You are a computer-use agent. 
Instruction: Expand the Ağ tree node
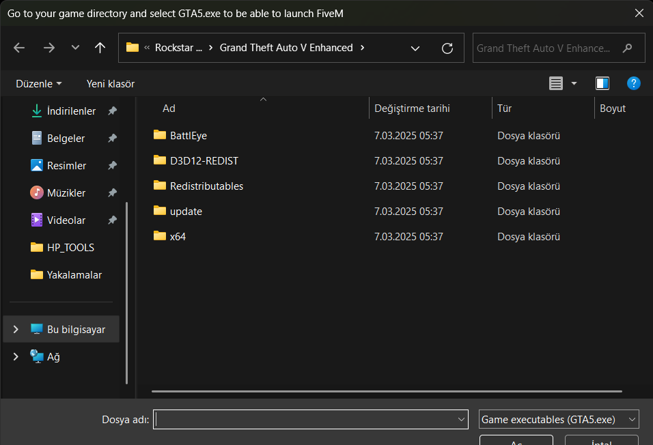click(16, 357)
